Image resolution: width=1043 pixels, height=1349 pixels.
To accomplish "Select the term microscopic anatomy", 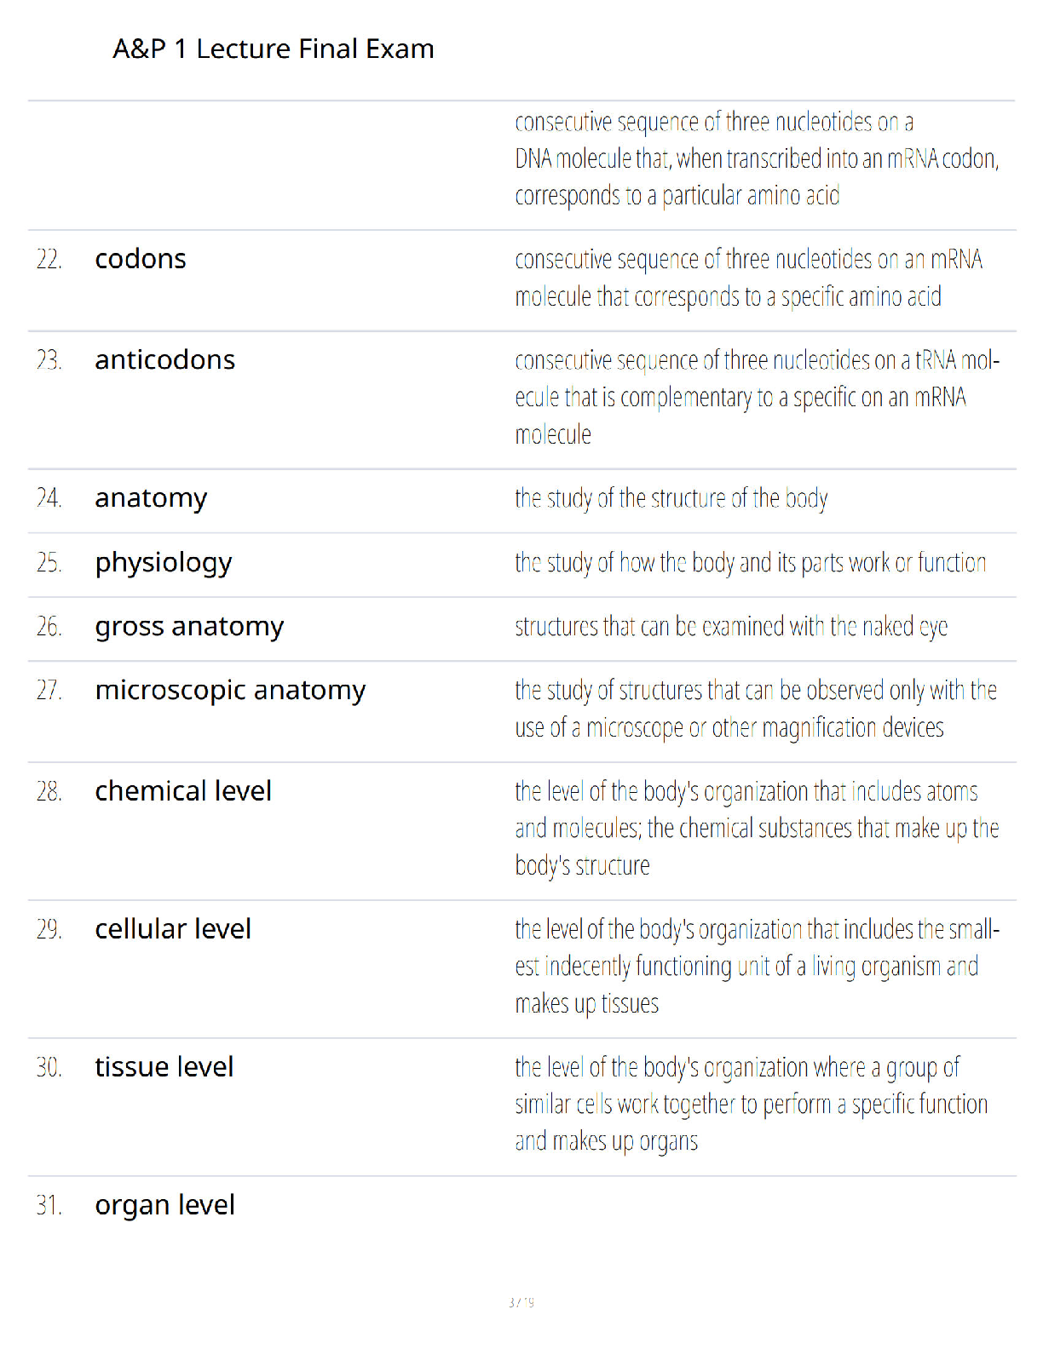I will point(230,691).
